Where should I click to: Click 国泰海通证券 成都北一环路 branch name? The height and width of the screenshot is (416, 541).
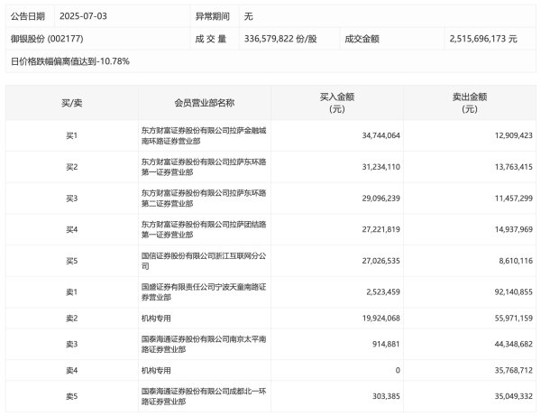tap(204, 396)
